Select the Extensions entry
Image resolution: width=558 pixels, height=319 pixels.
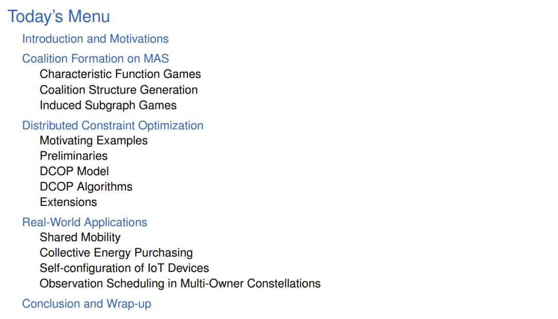(x=68, y=202)
